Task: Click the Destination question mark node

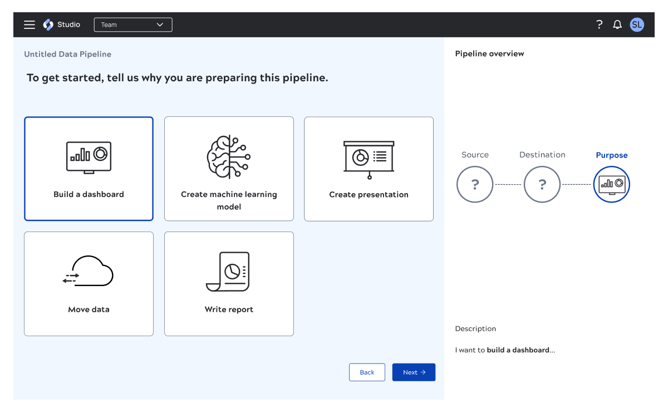Action: pyautogui.click(x=542, y=184)
